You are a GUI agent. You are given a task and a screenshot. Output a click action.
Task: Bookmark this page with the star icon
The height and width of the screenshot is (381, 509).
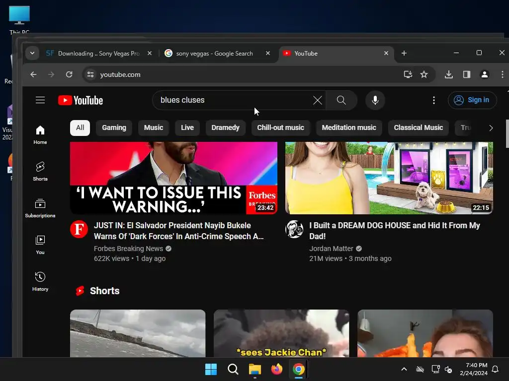(424, 74)
